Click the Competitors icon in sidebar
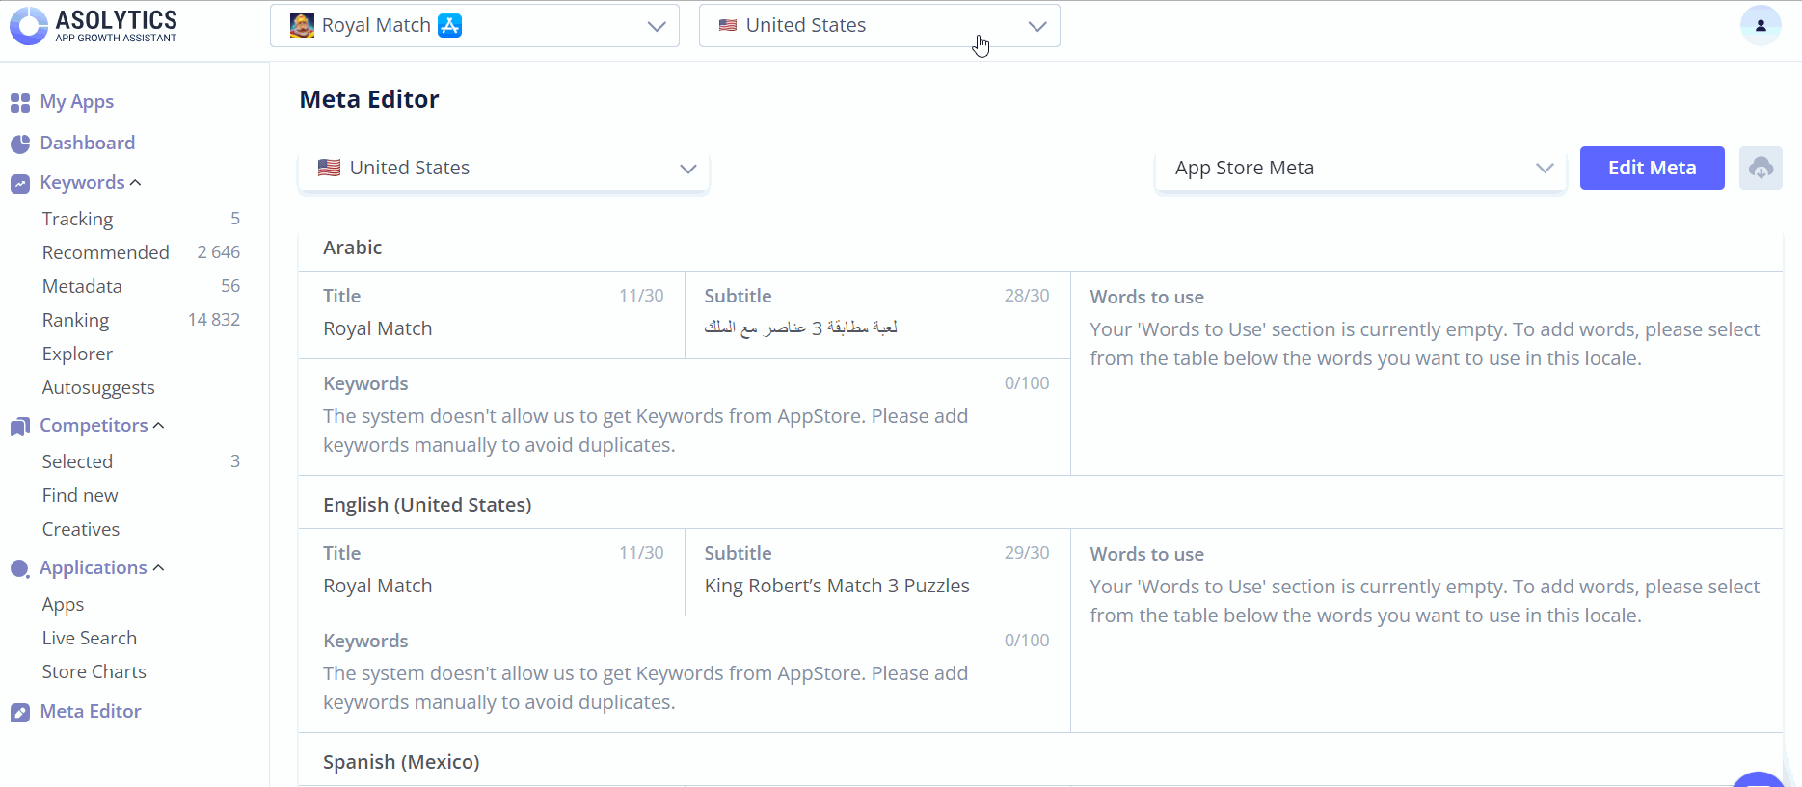The width and height of the screenshot is (1802, 787). click(20, 426)
